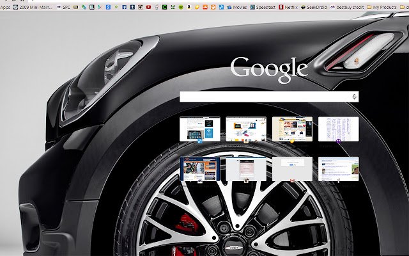Open the Instagram most-visited tile

click(246, 169)
